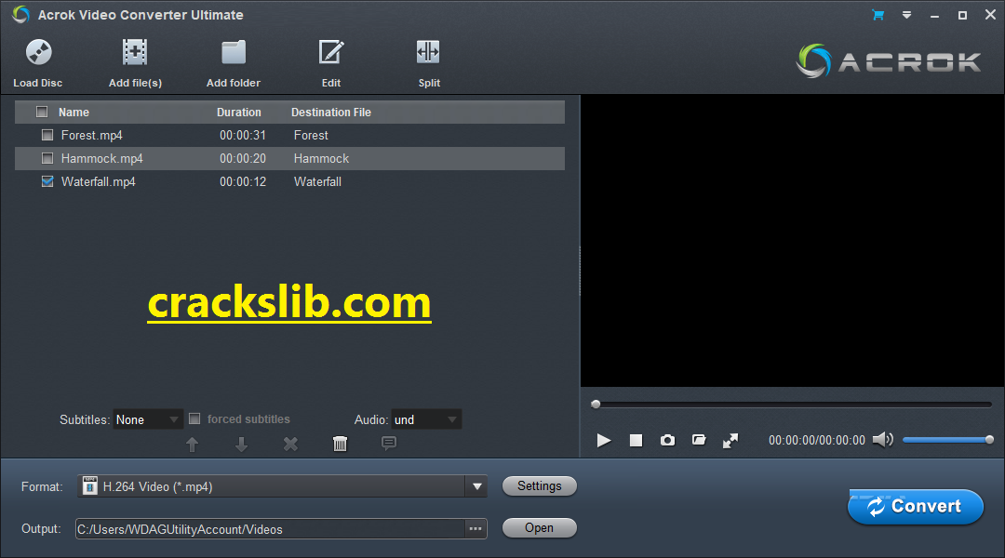Click duration 00:00:31 cell

(242, 135)
